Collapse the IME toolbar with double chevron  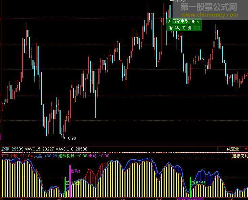pos(170,21)
